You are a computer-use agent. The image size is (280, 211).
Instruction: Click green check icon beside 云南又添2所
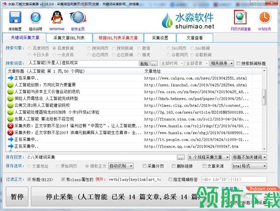pyautogui.click(x=10, y=105)
